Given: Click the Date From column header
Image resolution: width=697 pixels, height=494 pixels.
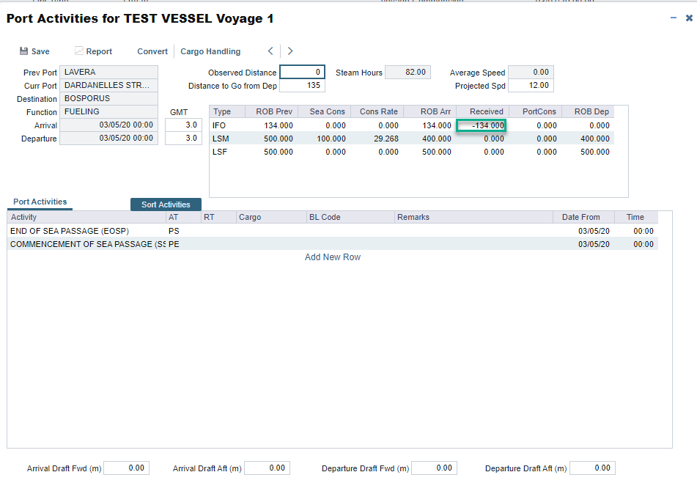Looking at the screenshot, I should (580, 217).
